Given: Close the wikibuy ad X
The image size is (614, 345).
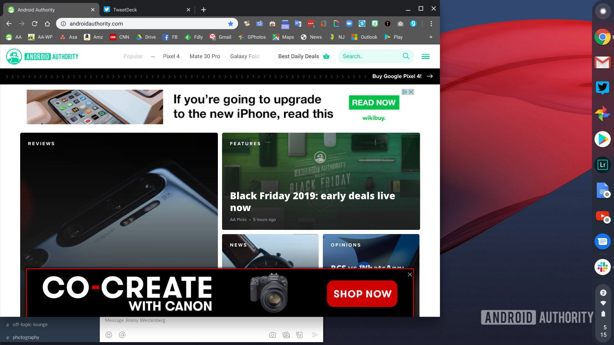Looking at the screenshot, I should tap(411, 92).
